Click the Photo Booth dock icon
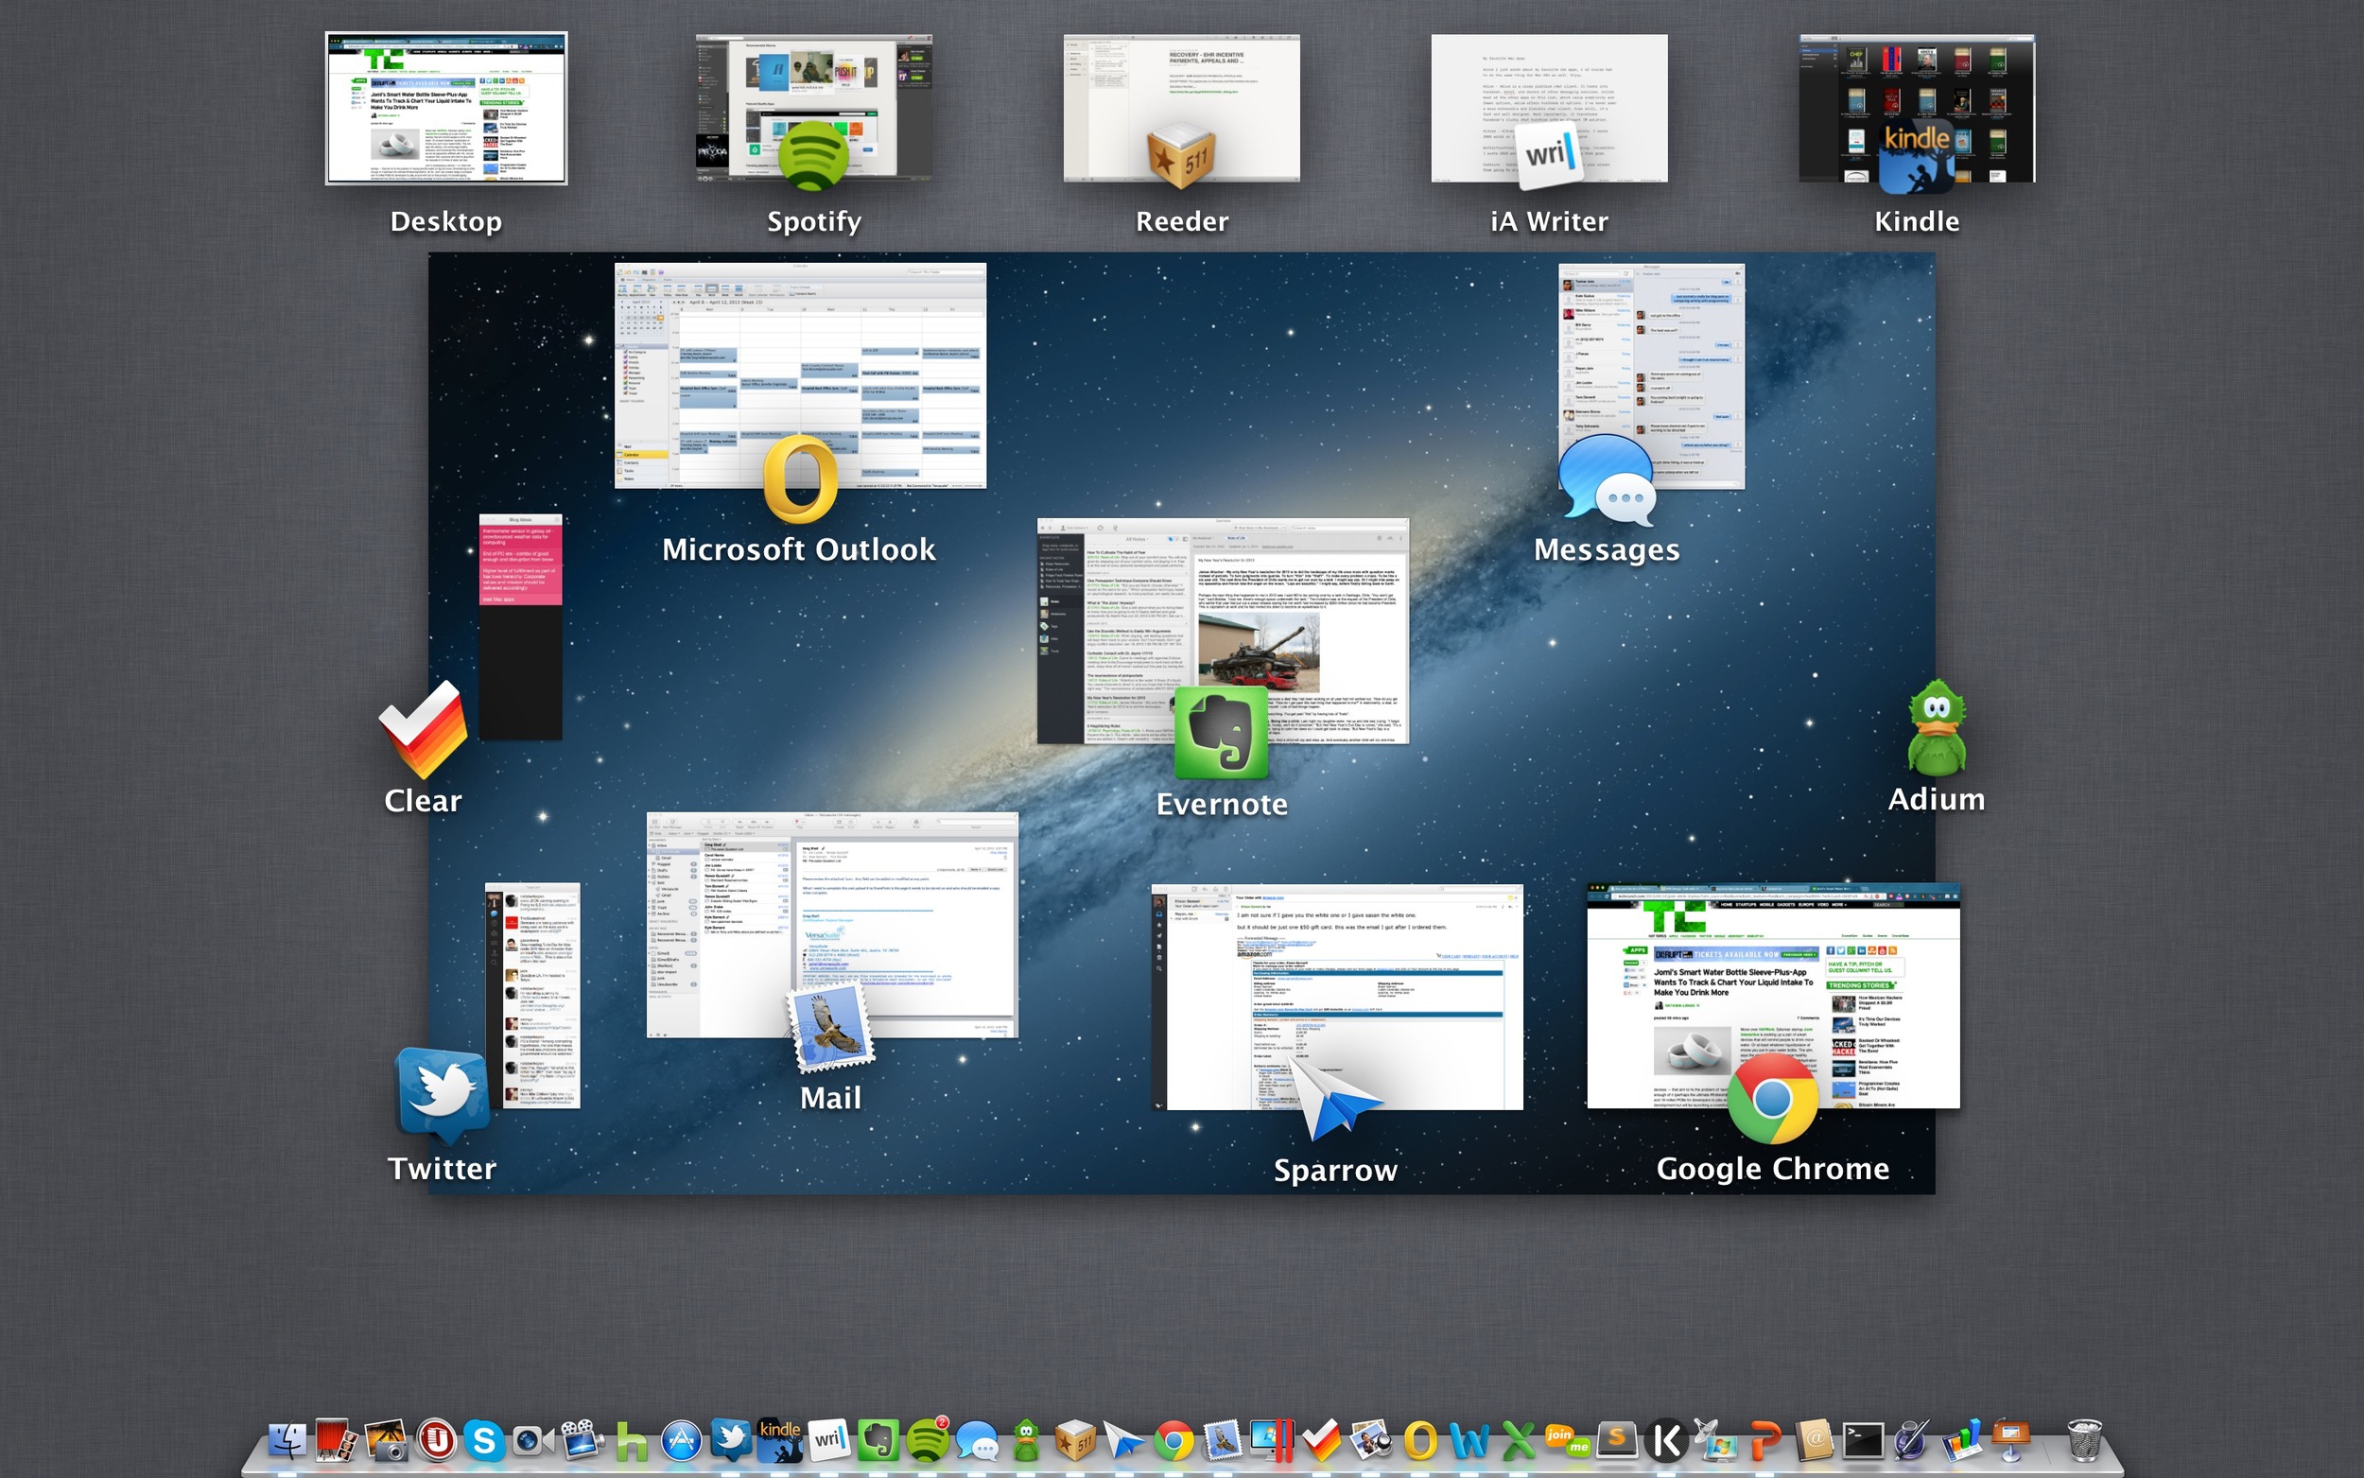 (x=337, y=1441)
